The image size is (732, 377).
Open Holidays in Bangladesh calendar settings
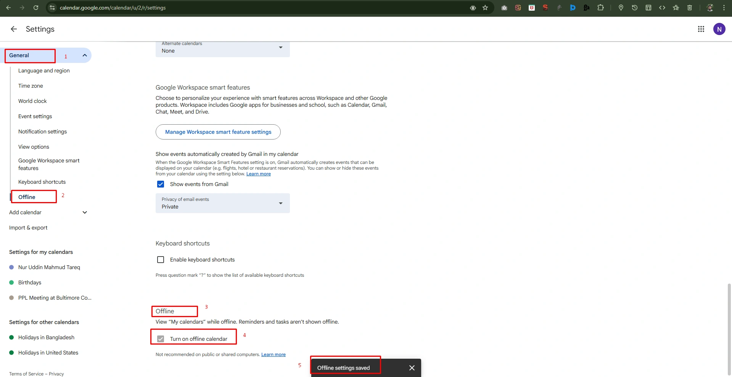46,337
